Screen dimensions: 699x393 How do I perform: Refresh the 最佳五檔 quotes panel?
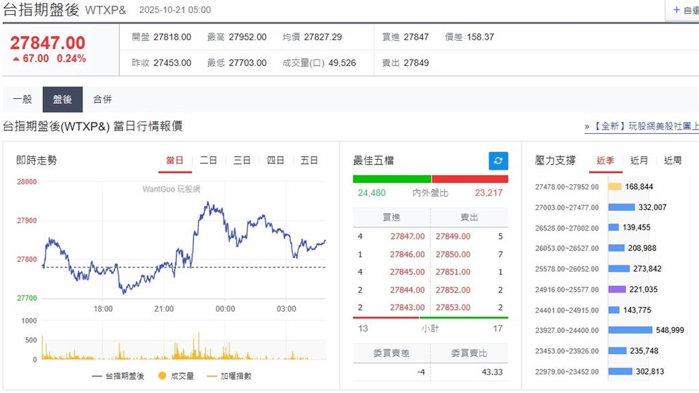point(498,160)
